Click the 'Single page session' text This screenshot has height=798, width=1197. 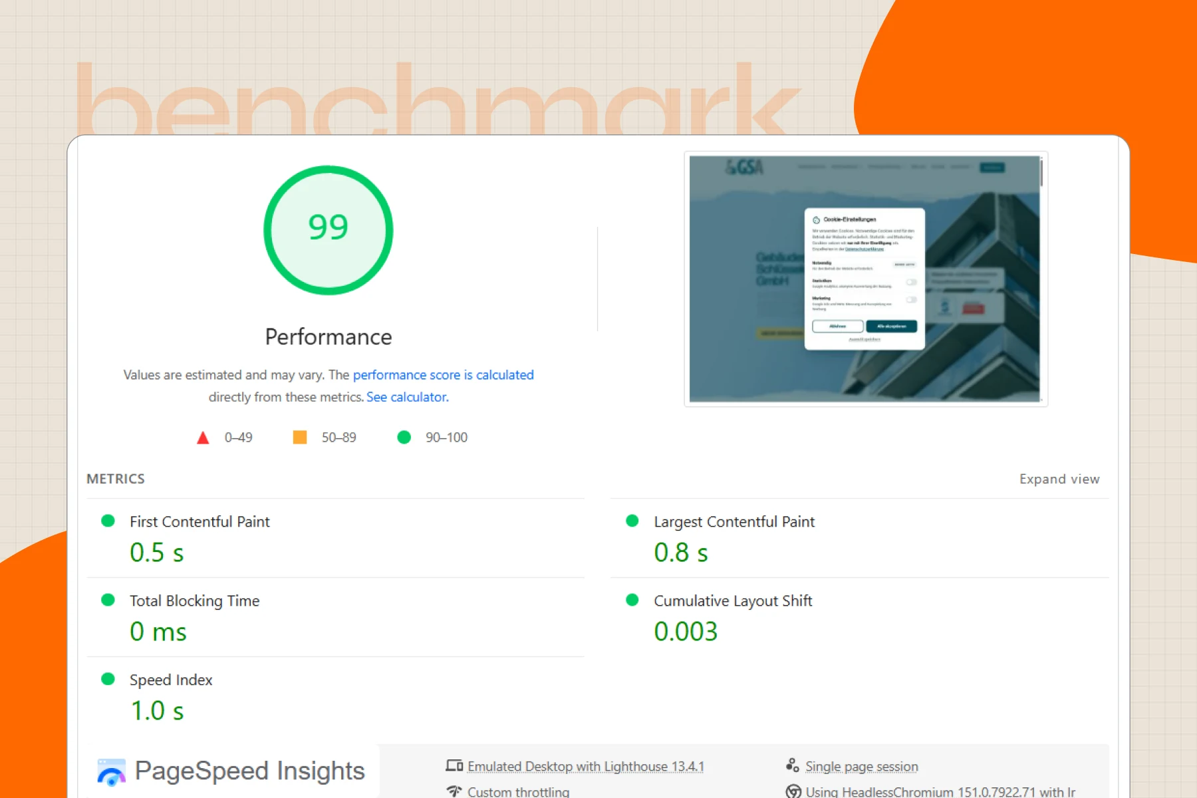pyautogui.click(x=862, y=767)
